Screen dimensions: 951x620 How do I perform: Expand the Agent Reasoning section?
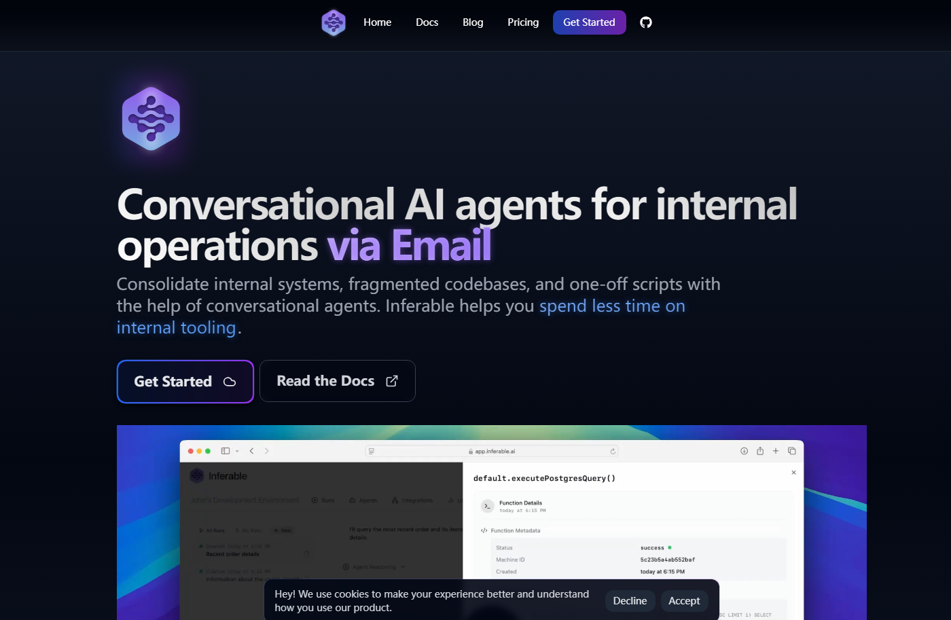374,567
